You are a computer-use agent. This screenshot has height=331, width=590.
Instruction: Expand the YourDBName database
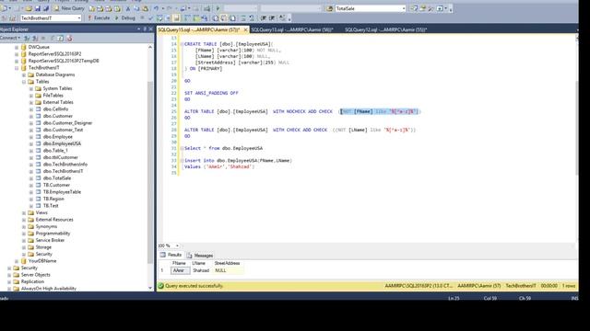point(17,261)
